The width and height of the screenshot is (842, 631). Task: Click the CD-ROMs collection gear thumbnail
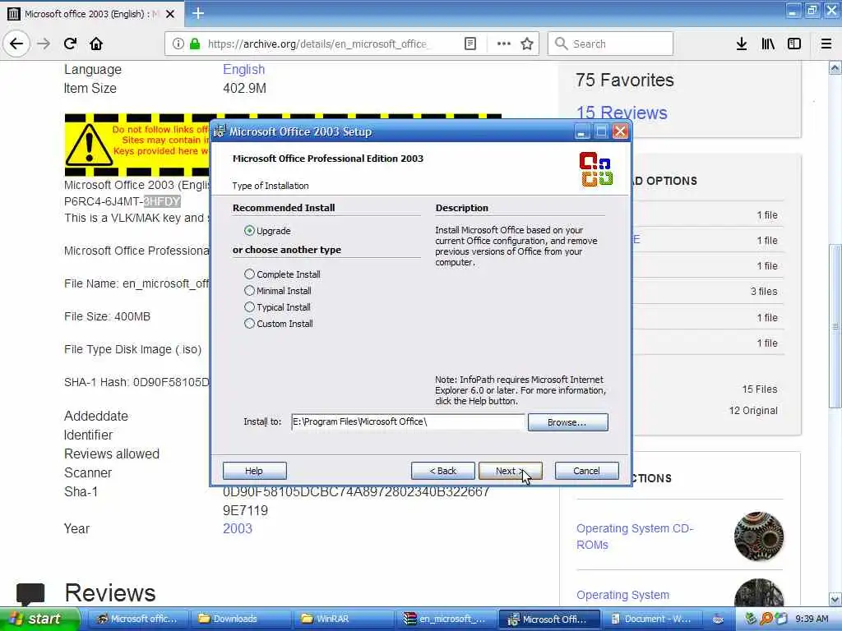(x=759, y=536)
